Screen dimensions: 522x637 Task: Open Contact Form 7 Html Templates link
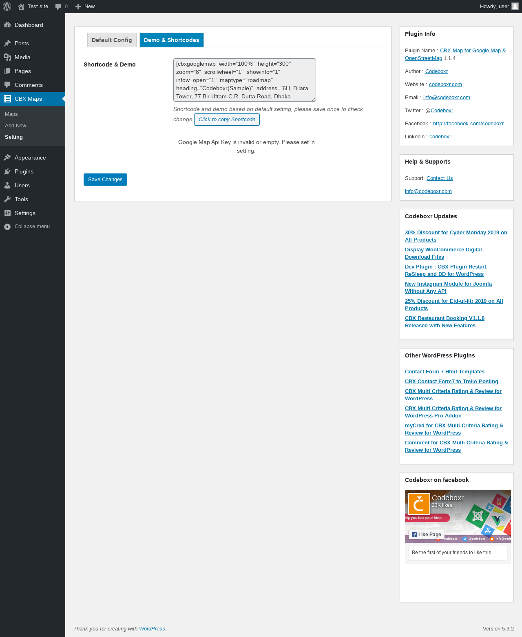point(445,372)
